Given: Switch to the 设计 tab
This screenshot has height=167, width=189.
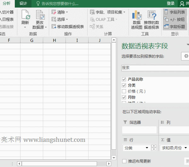Looking at the screenshot, I should (x=23, y=3).
